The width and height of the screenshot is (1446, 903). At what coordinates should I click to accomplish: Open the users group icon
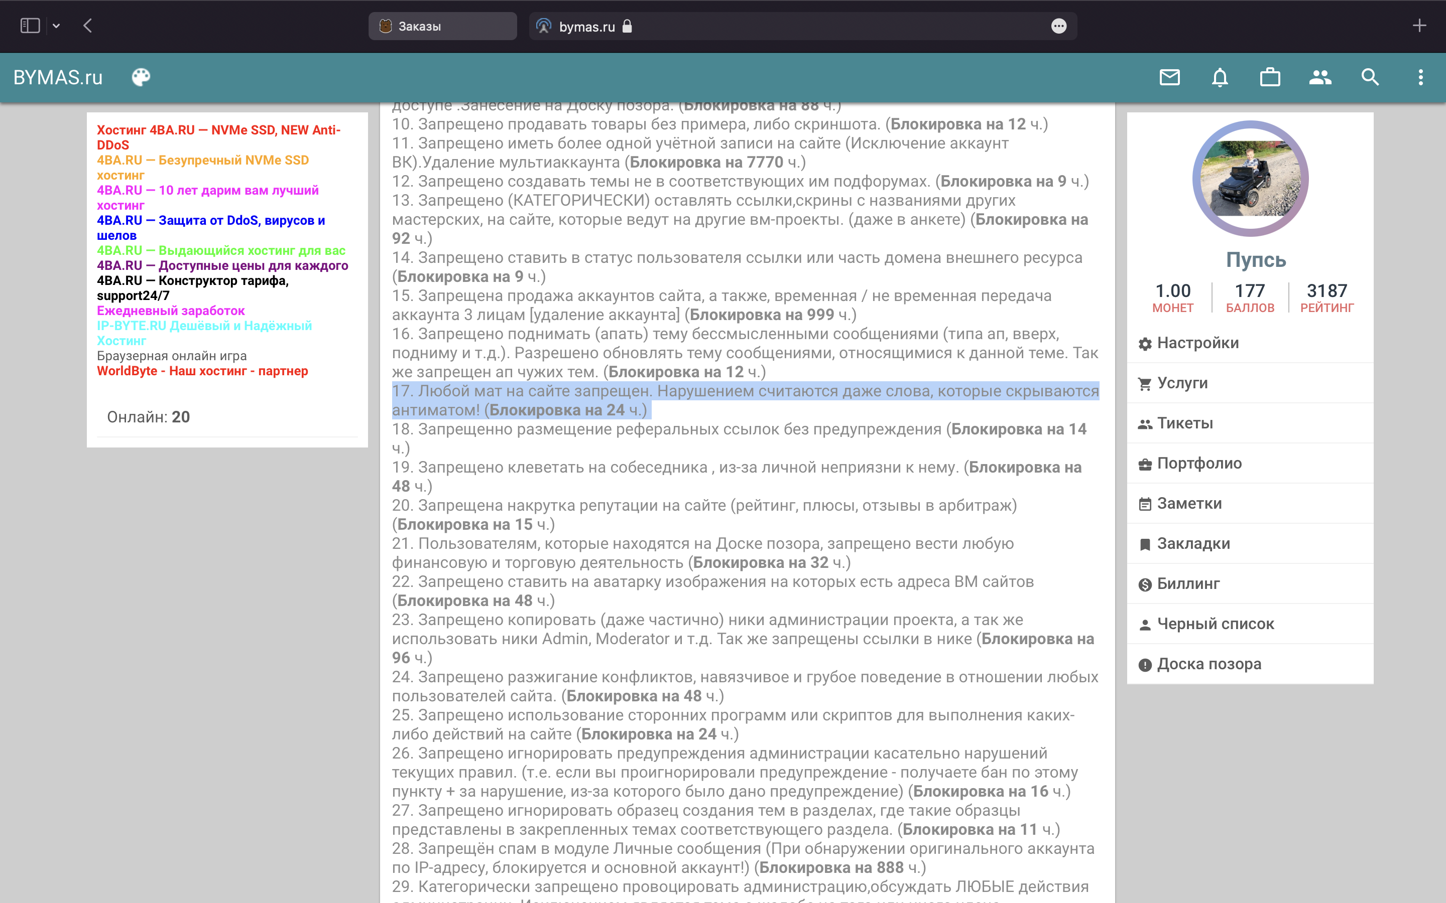point(1320,78)
